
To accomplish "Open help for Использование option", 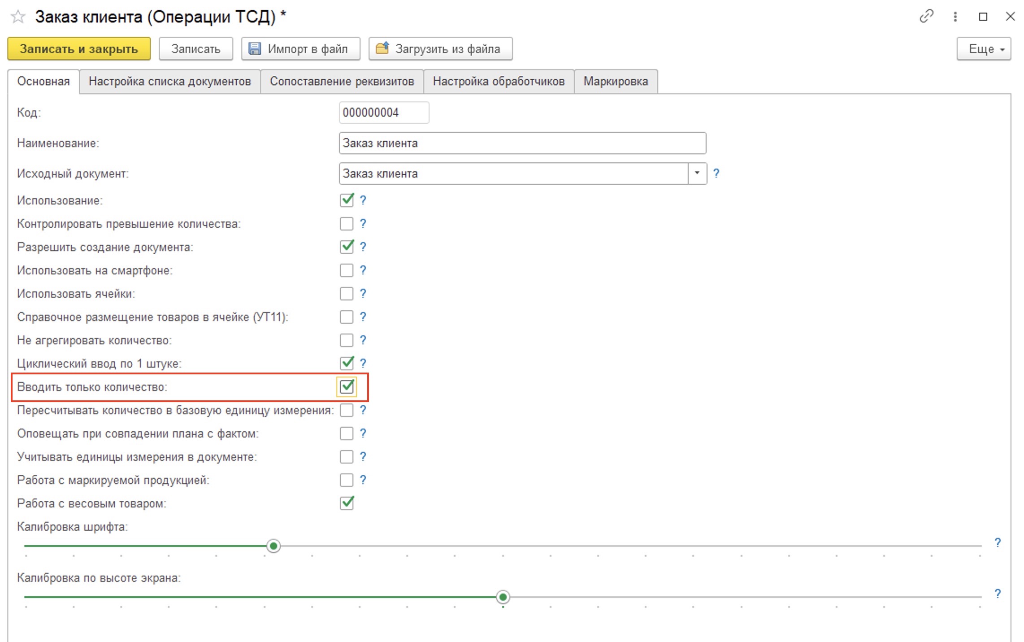I will [x=363, y=200].
